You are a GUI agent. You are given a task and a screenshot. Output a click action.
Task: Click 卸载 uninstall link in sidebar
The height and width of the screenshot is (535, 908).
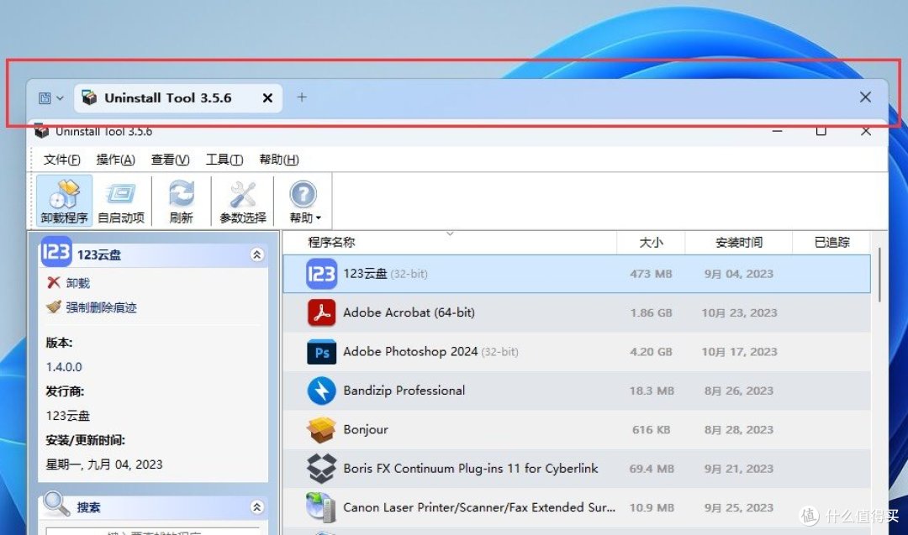coord(77,283)
